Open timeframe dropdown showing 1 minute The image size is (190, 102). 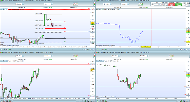(48, 56)
